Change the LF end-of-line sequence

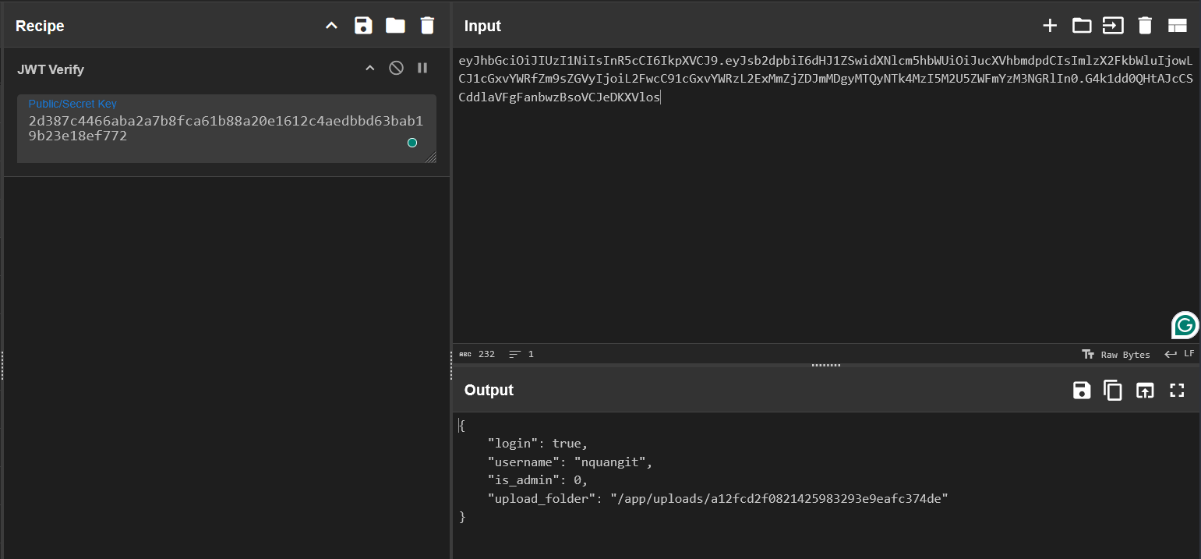(x=1179, y=354)
